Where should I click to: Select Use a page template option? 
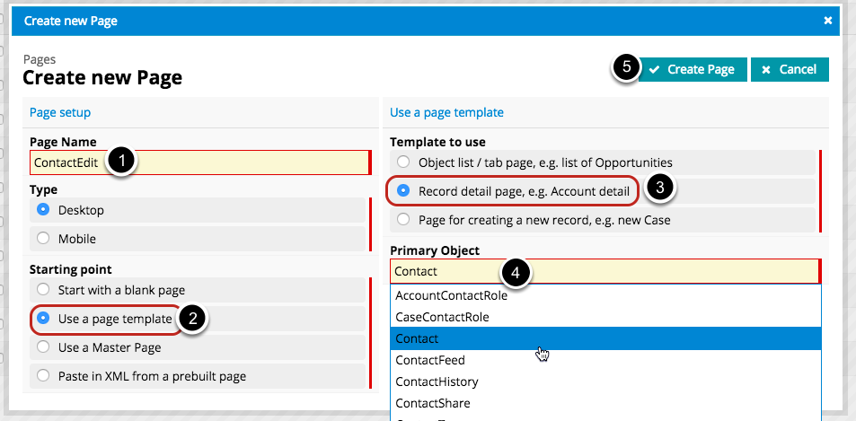click(43, 319)
